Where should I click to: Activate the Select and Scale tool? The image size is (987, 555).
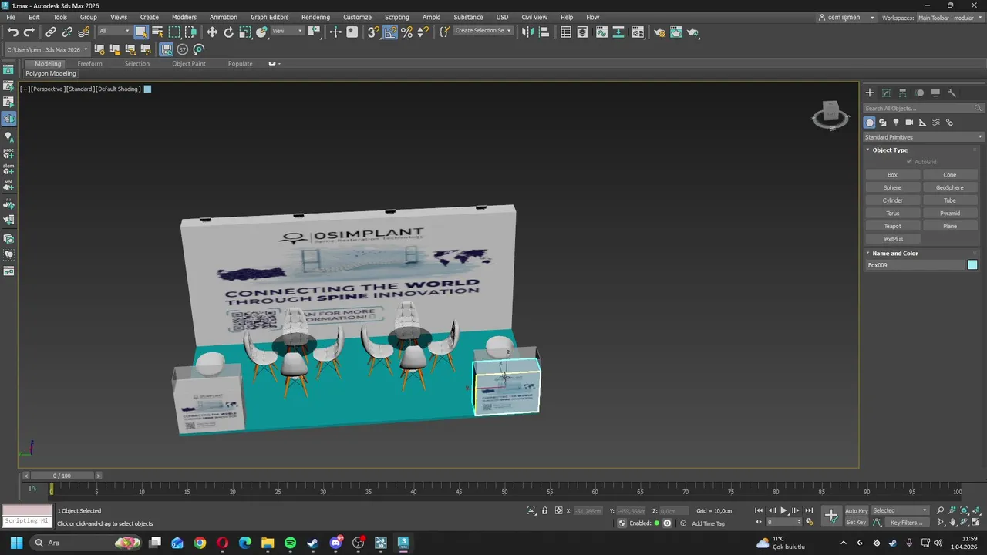244,32
